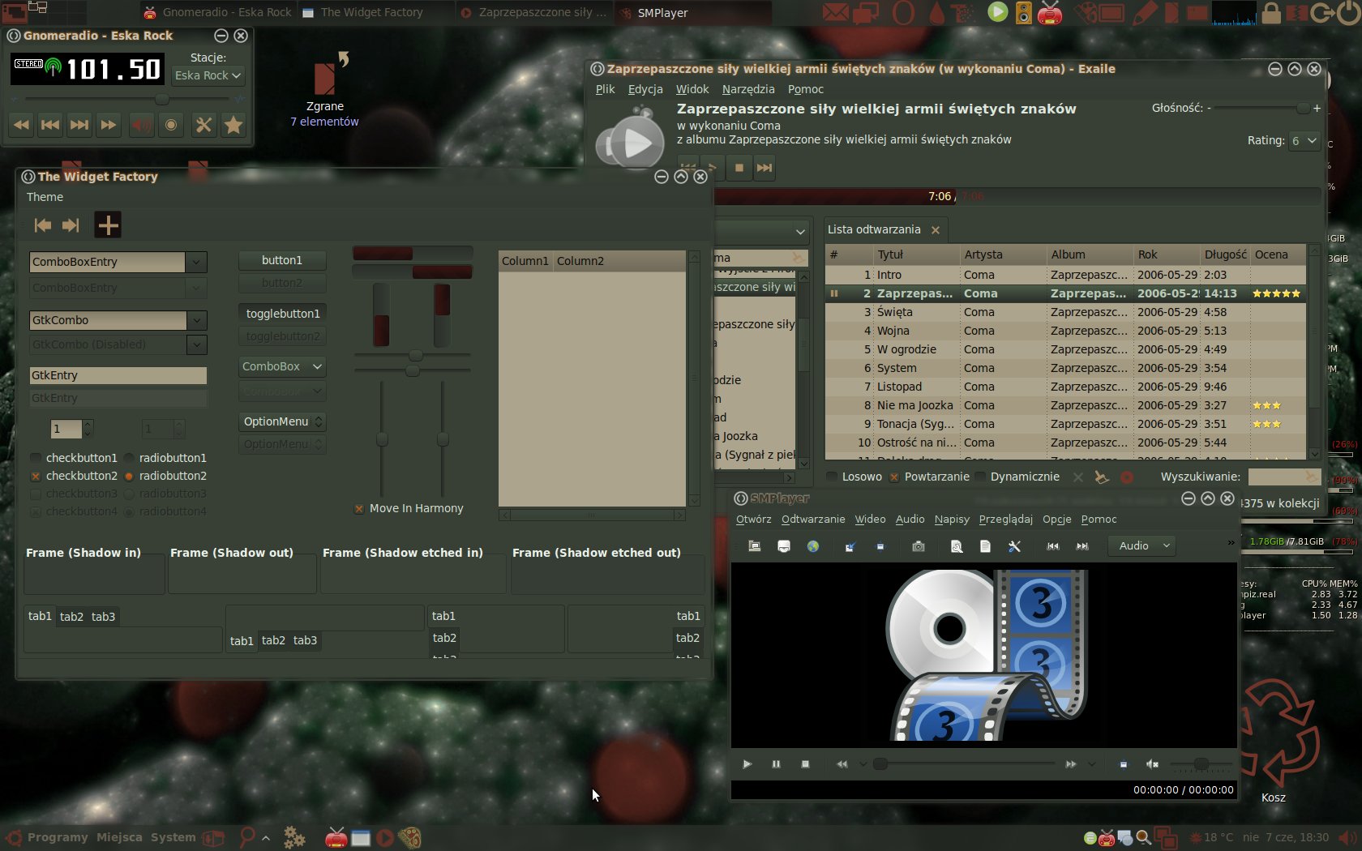Click Gnomeradio rewind scan button

tap(21, 125)
